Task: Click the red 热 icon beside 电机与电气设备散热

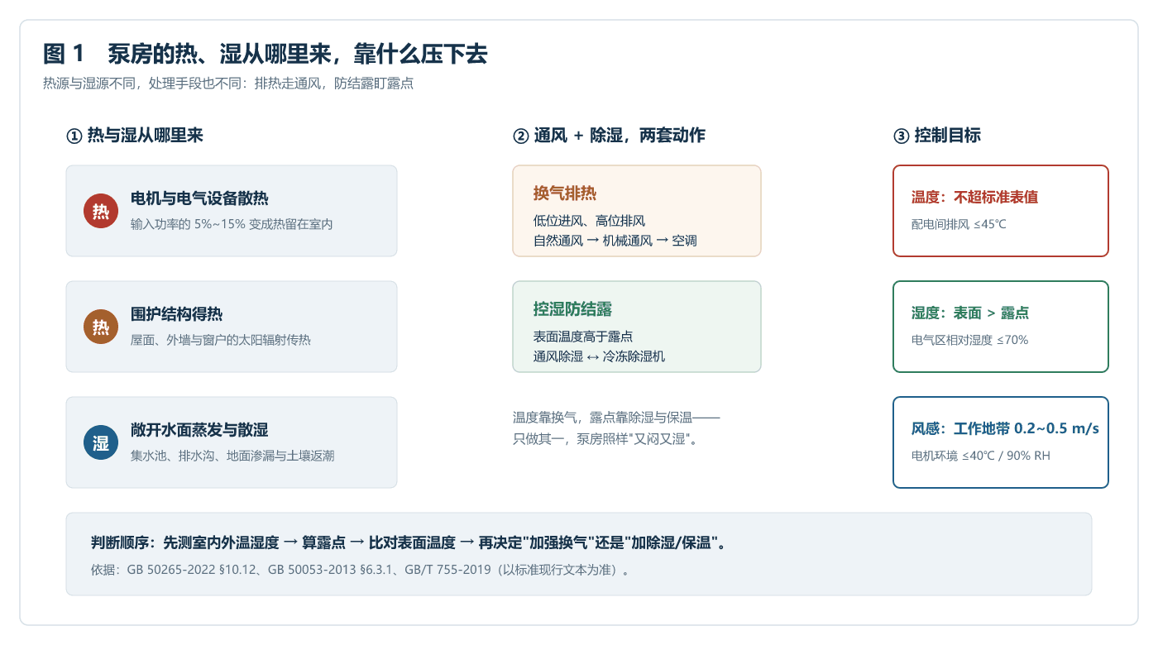Action: pyautogui.click(x=101, y=212)
